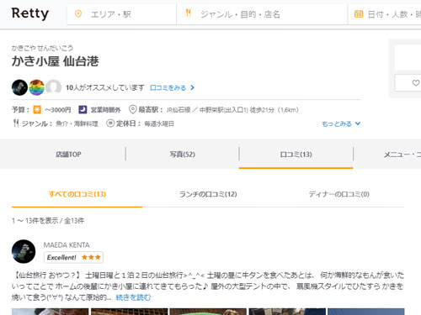The width and height of the screenshot is (421, 315).
Task: Click the かき小屋 仙台港 restaurant title
Action: tap(55, 61)
